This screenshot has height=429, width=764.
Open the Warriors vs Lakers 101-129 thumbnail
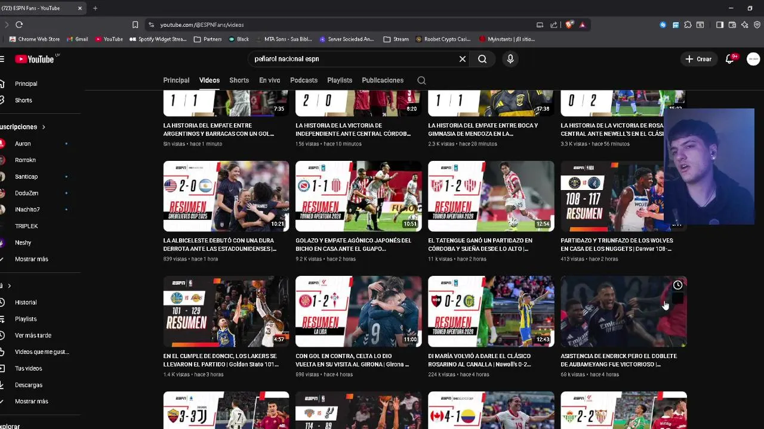tap(226, 311)
